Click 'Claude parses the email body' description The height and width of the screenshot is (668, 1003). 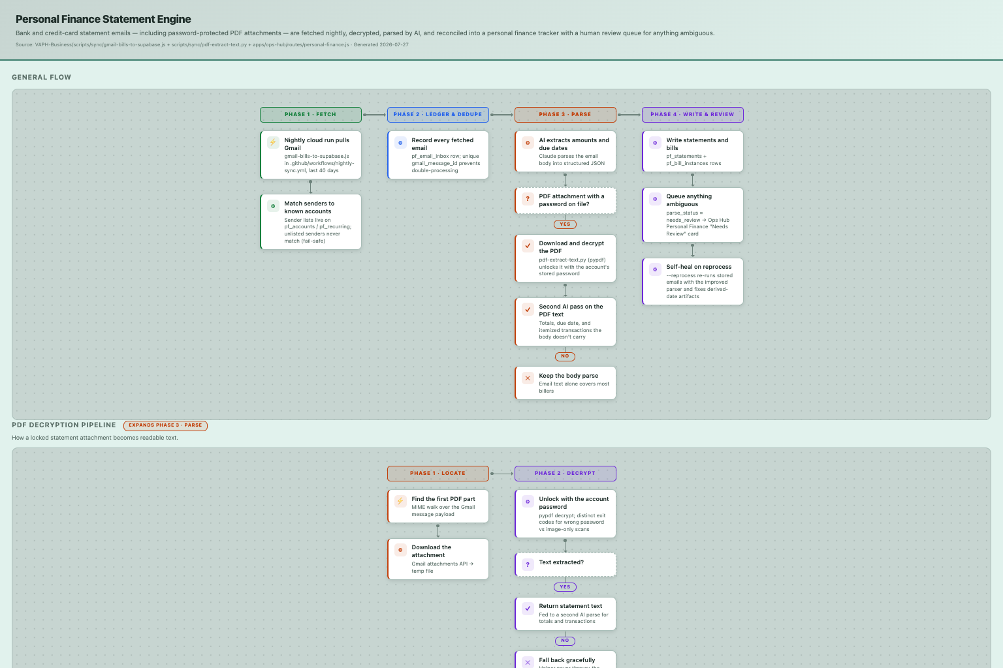point(572,160)
